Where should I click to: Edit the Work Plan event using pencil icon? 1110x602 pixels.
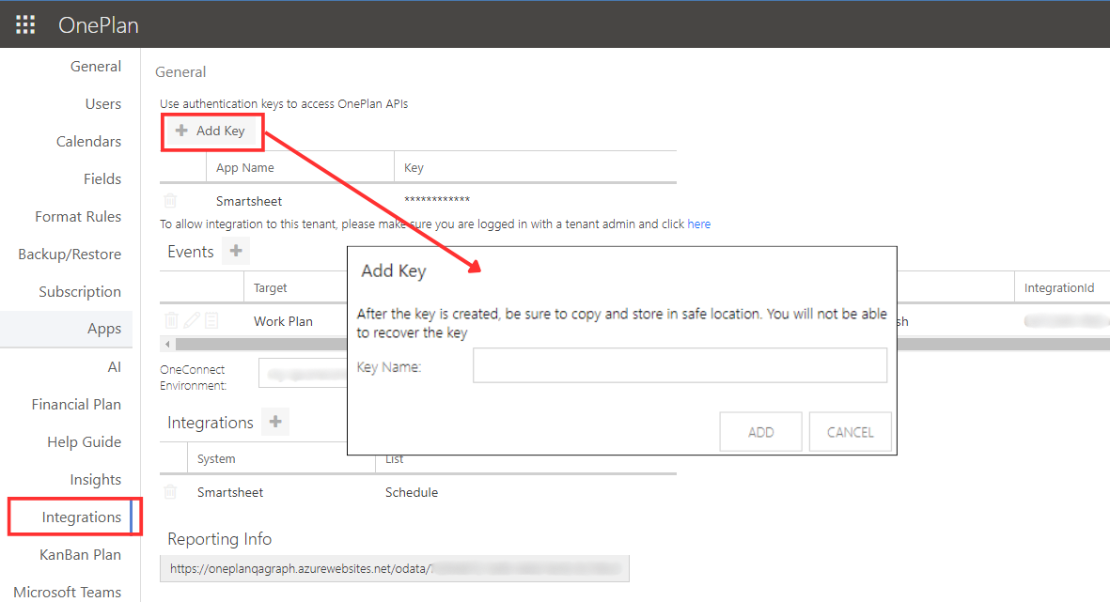(x=190, y=320)
